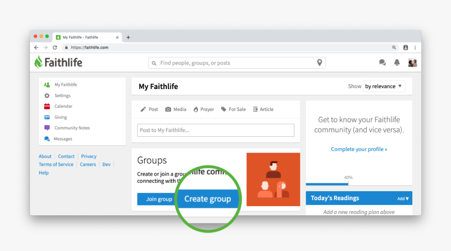Click the Join group button
The width and height of the screenshot is (451, 251).
pyautogui.click(x=157, y=199)
